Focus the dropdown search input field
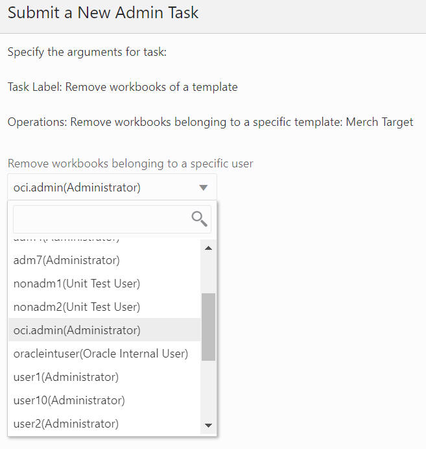The width and height of the screenshot is (426, 449). [x=112, y=219]
